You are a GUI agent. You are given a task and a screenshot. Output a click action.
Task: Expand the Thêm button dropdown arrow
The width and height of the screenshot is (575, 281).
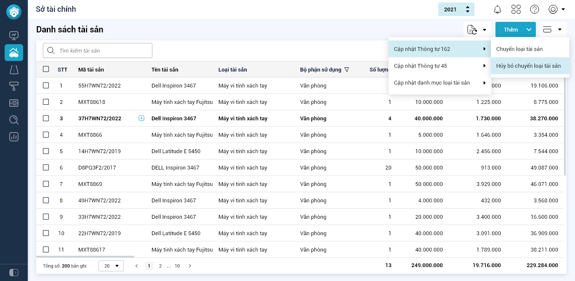(529, 29)
